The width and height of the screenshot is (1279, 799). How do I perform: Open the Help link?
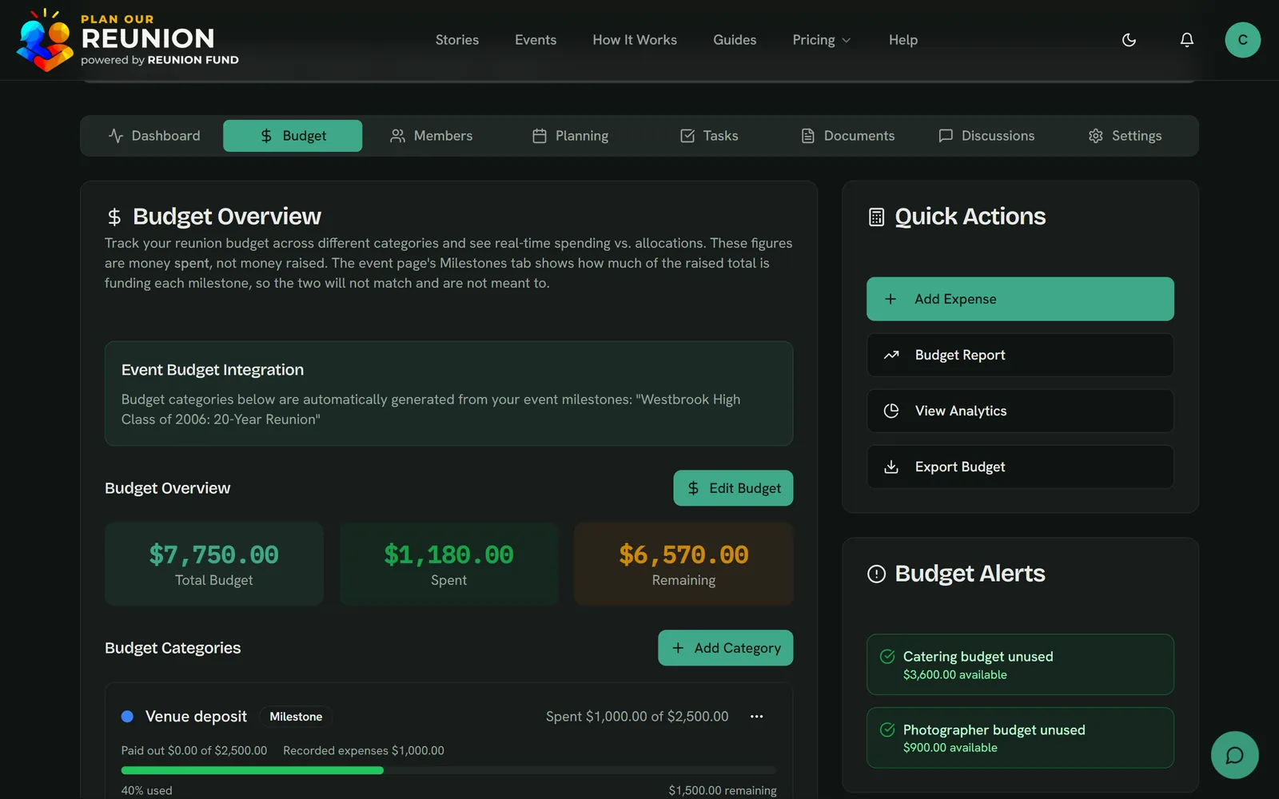[903, 40]
